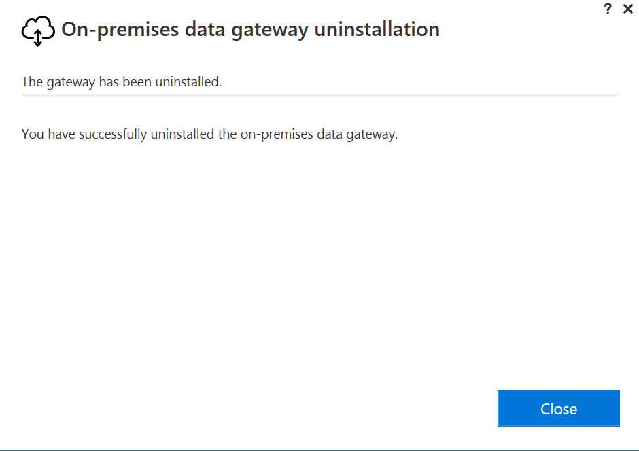Click the horizontal divider under the status line

[319, 96]
